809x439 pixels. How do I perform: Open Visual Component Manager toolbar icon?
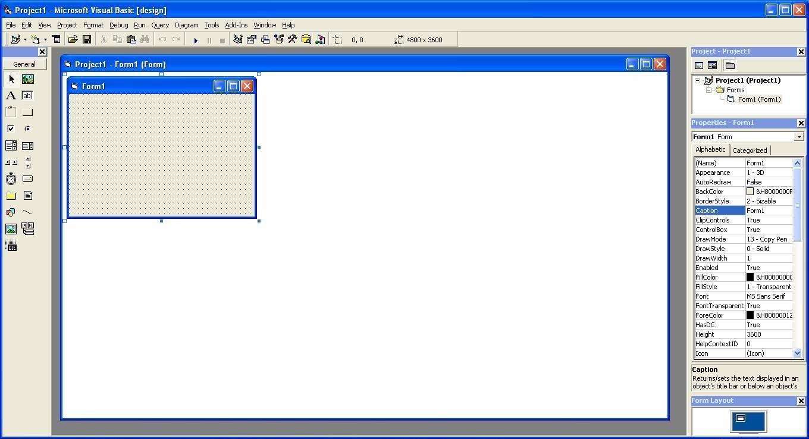point(320,40)
